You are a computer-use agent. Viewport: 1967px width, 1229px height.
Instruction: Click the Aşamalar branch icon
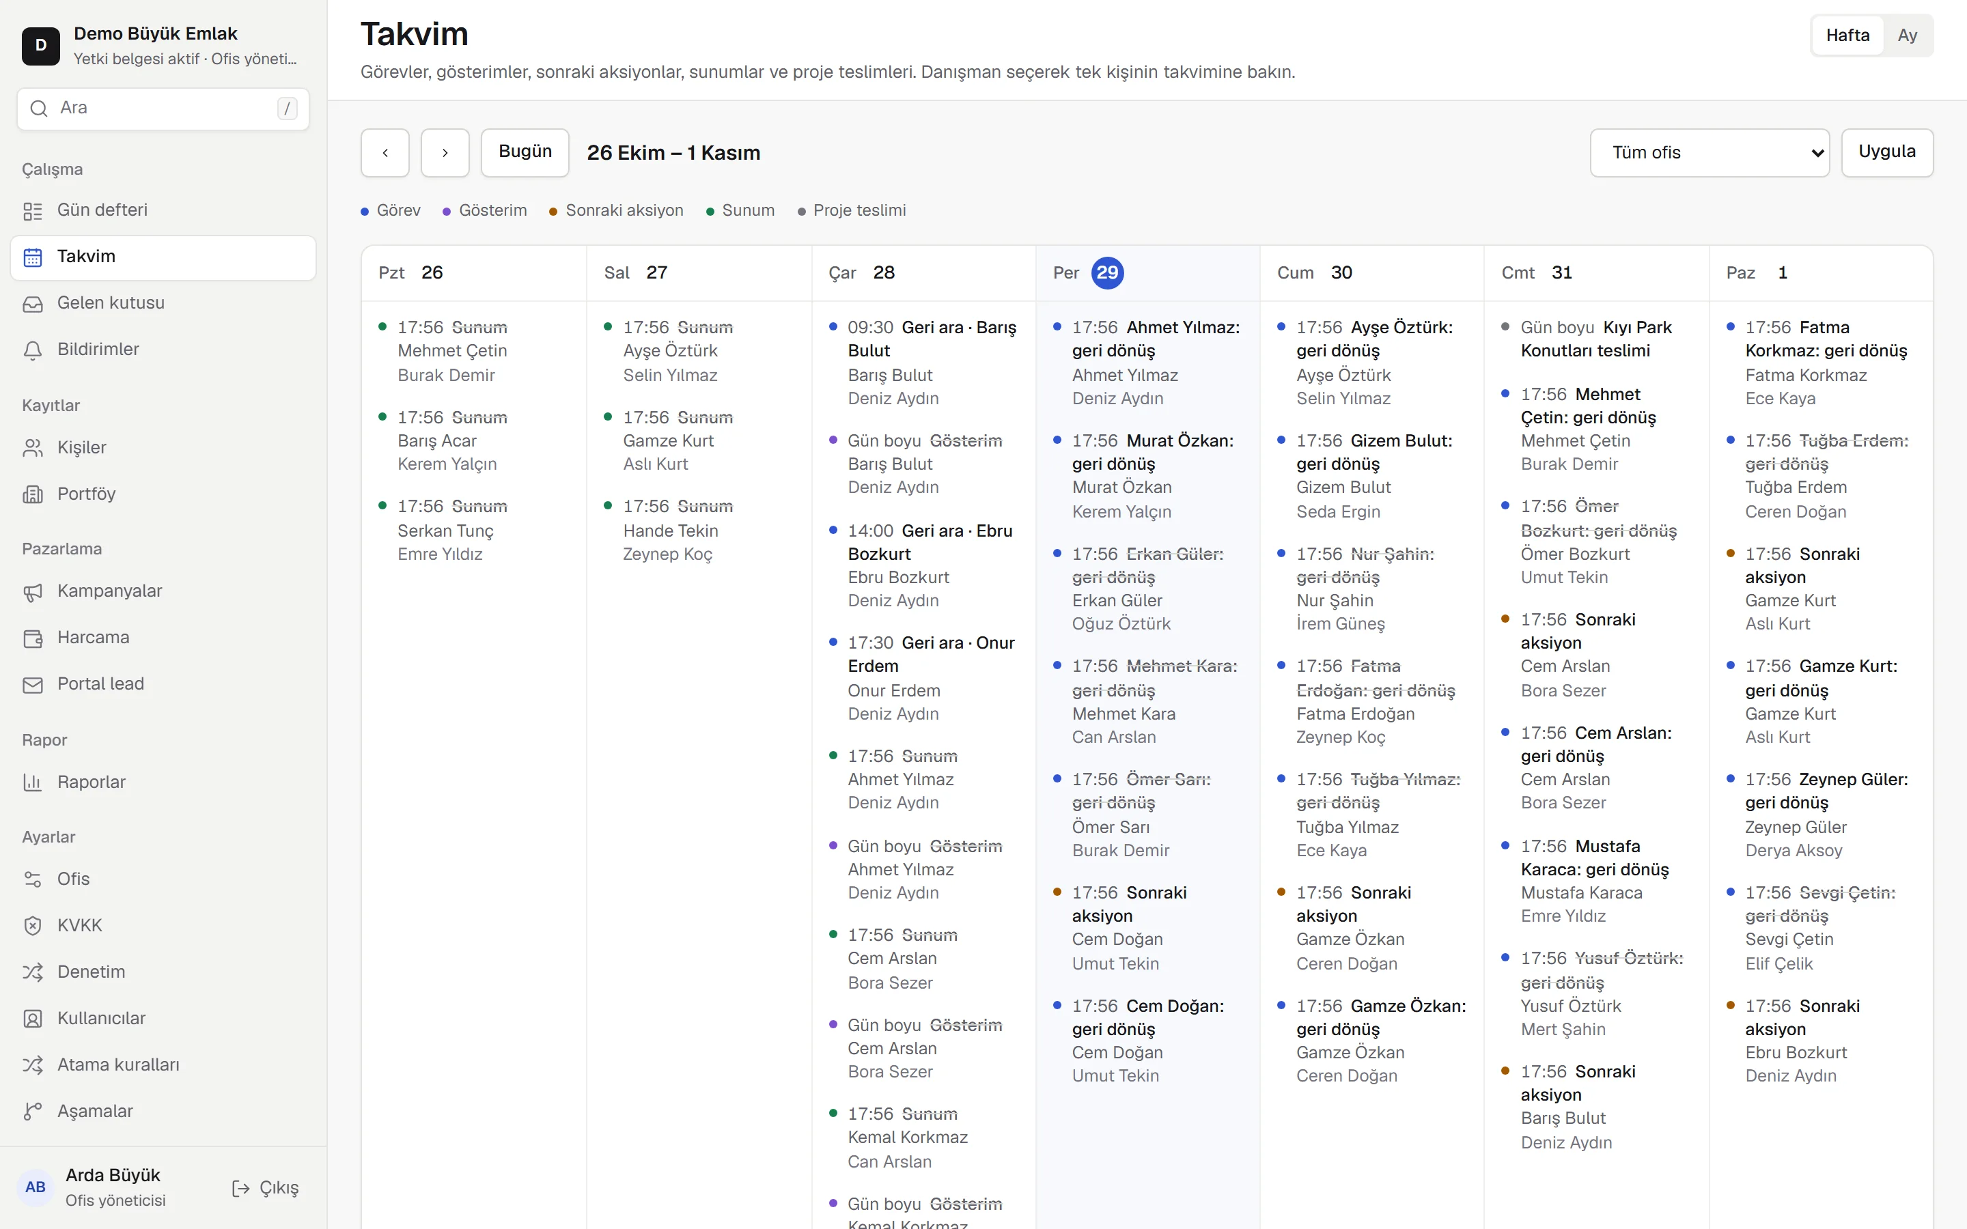tap(33, 1111)
